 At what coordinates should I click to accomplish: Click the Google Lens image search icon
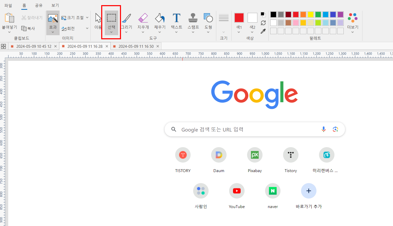coord(335,129)
